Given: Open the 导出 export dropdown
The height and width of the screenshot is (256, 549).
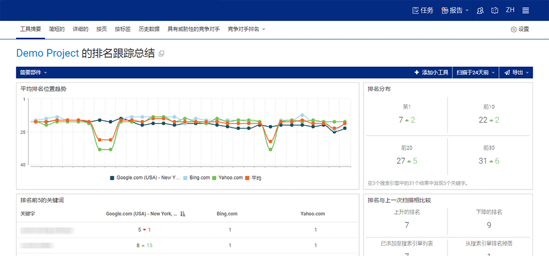Looking at the screenshot, I should point(516,73).
